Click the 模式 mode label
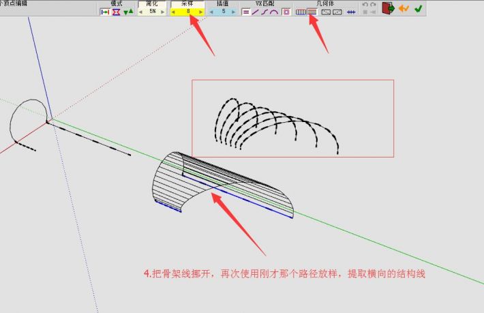 [x=117, y=3]
